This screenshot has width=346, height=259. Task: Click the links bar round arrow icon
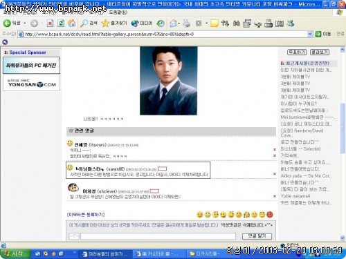pos(5,42)
